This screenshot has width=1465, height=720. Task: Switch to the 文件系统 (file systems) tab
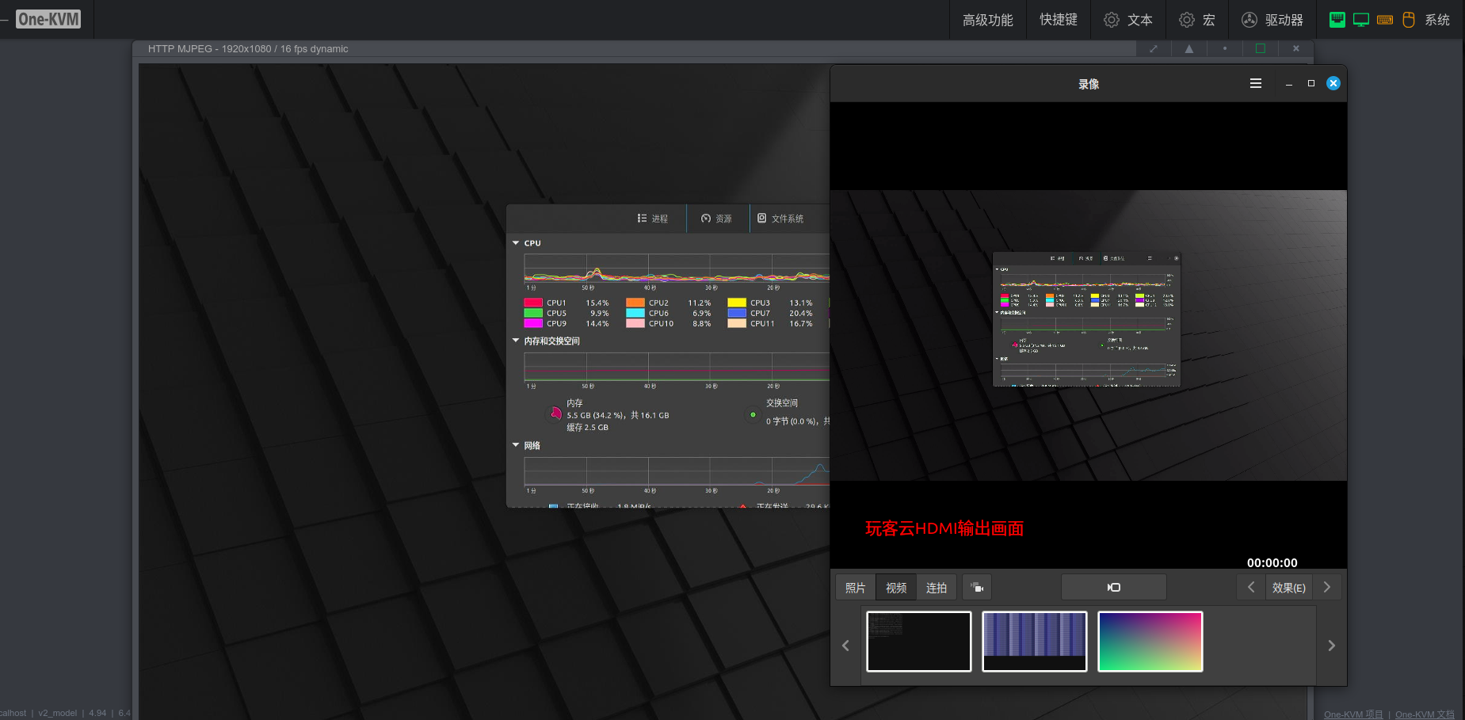tap(780, 219)
